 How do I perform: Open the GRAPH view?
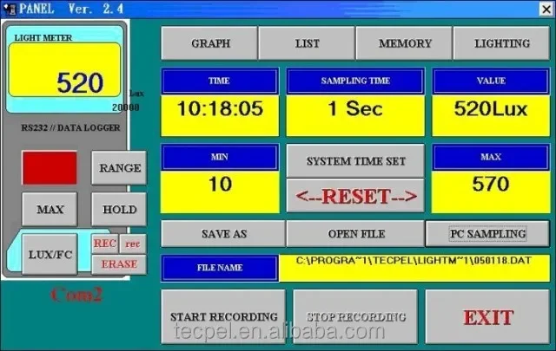click(209, 43)
